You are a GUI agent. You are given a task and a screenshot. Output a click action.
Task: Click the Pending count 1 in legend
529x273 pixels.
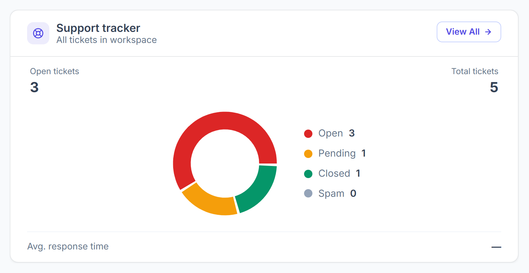pyautogui.click(x=363, y=153)
